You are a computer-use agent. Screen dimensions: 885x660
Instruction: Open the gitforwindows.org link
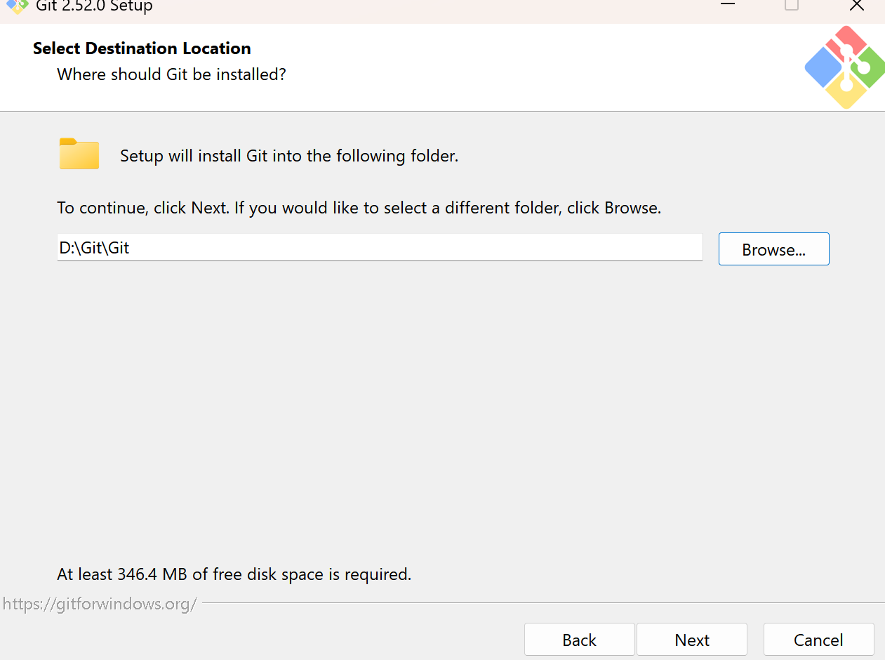100,604
